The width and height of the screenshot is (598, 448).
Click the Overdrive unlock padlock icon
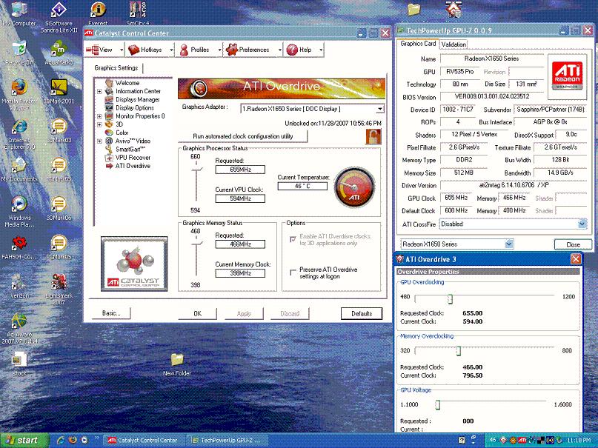[x=373, y=136]
